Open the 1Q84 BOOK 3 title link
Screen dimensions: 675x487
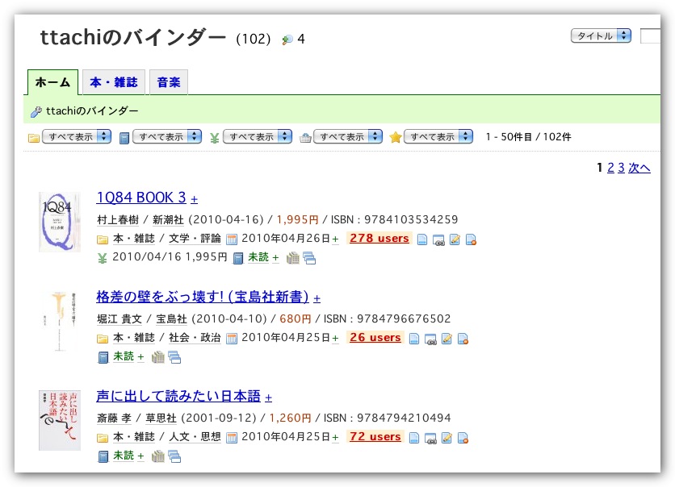[x=141, y=198]
